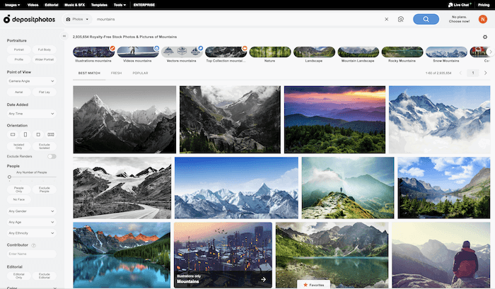Open the Pricing link
The image size is (495, 289).
click(483, 4)
